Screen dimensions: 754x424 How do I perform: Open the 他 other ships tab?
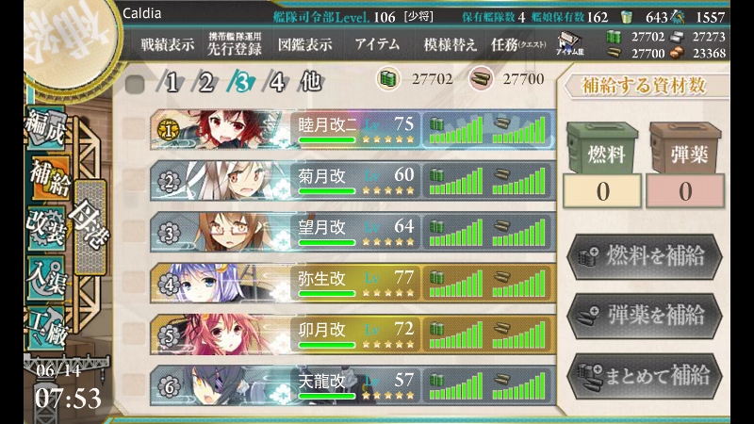(x=311, y=82)
